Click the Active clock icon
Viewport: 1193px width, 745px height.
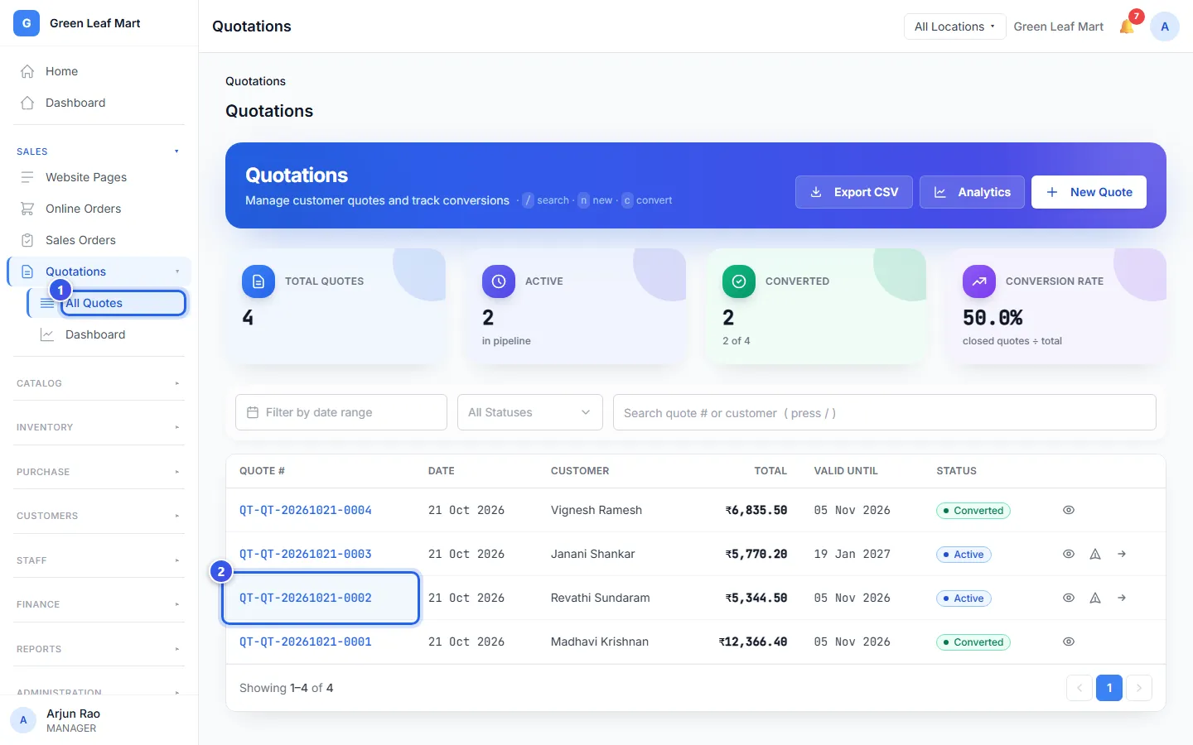point(499,281)
